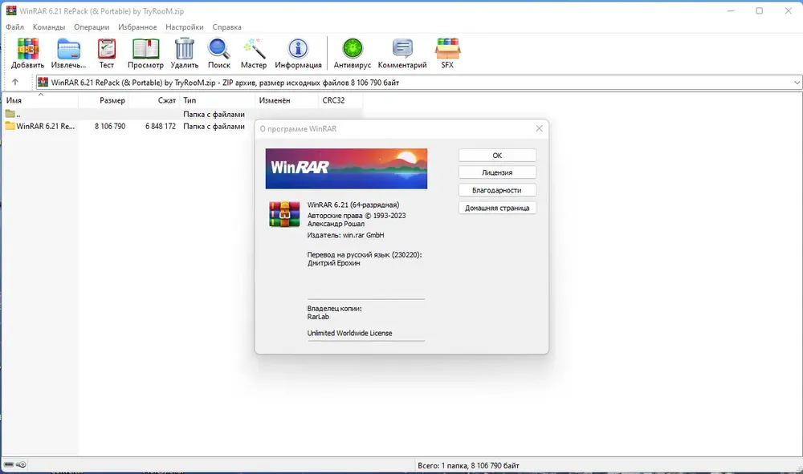Click 'Unlimited Worldwide License' text
This screenshot has width=803, height=474.
350,333
